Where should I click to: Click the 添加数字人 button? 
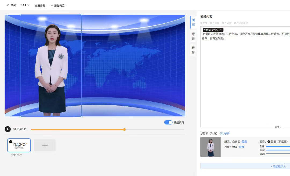[280, 166]
